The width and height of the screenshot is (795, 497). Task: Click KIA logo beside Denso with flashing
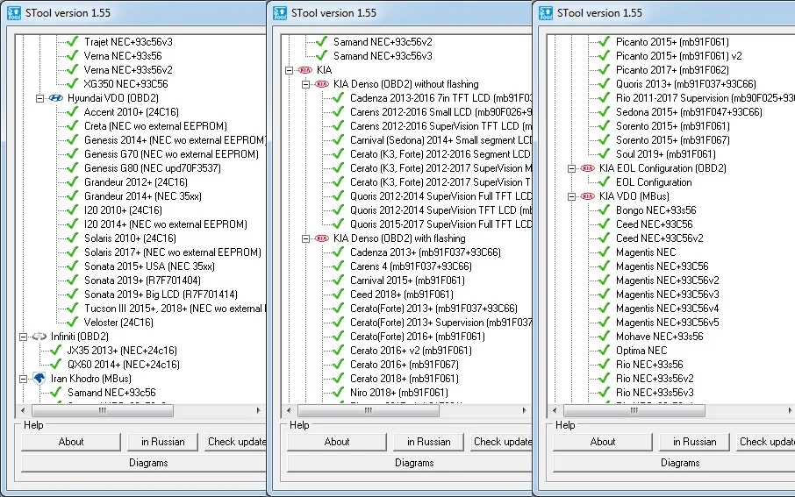(322, 238)
